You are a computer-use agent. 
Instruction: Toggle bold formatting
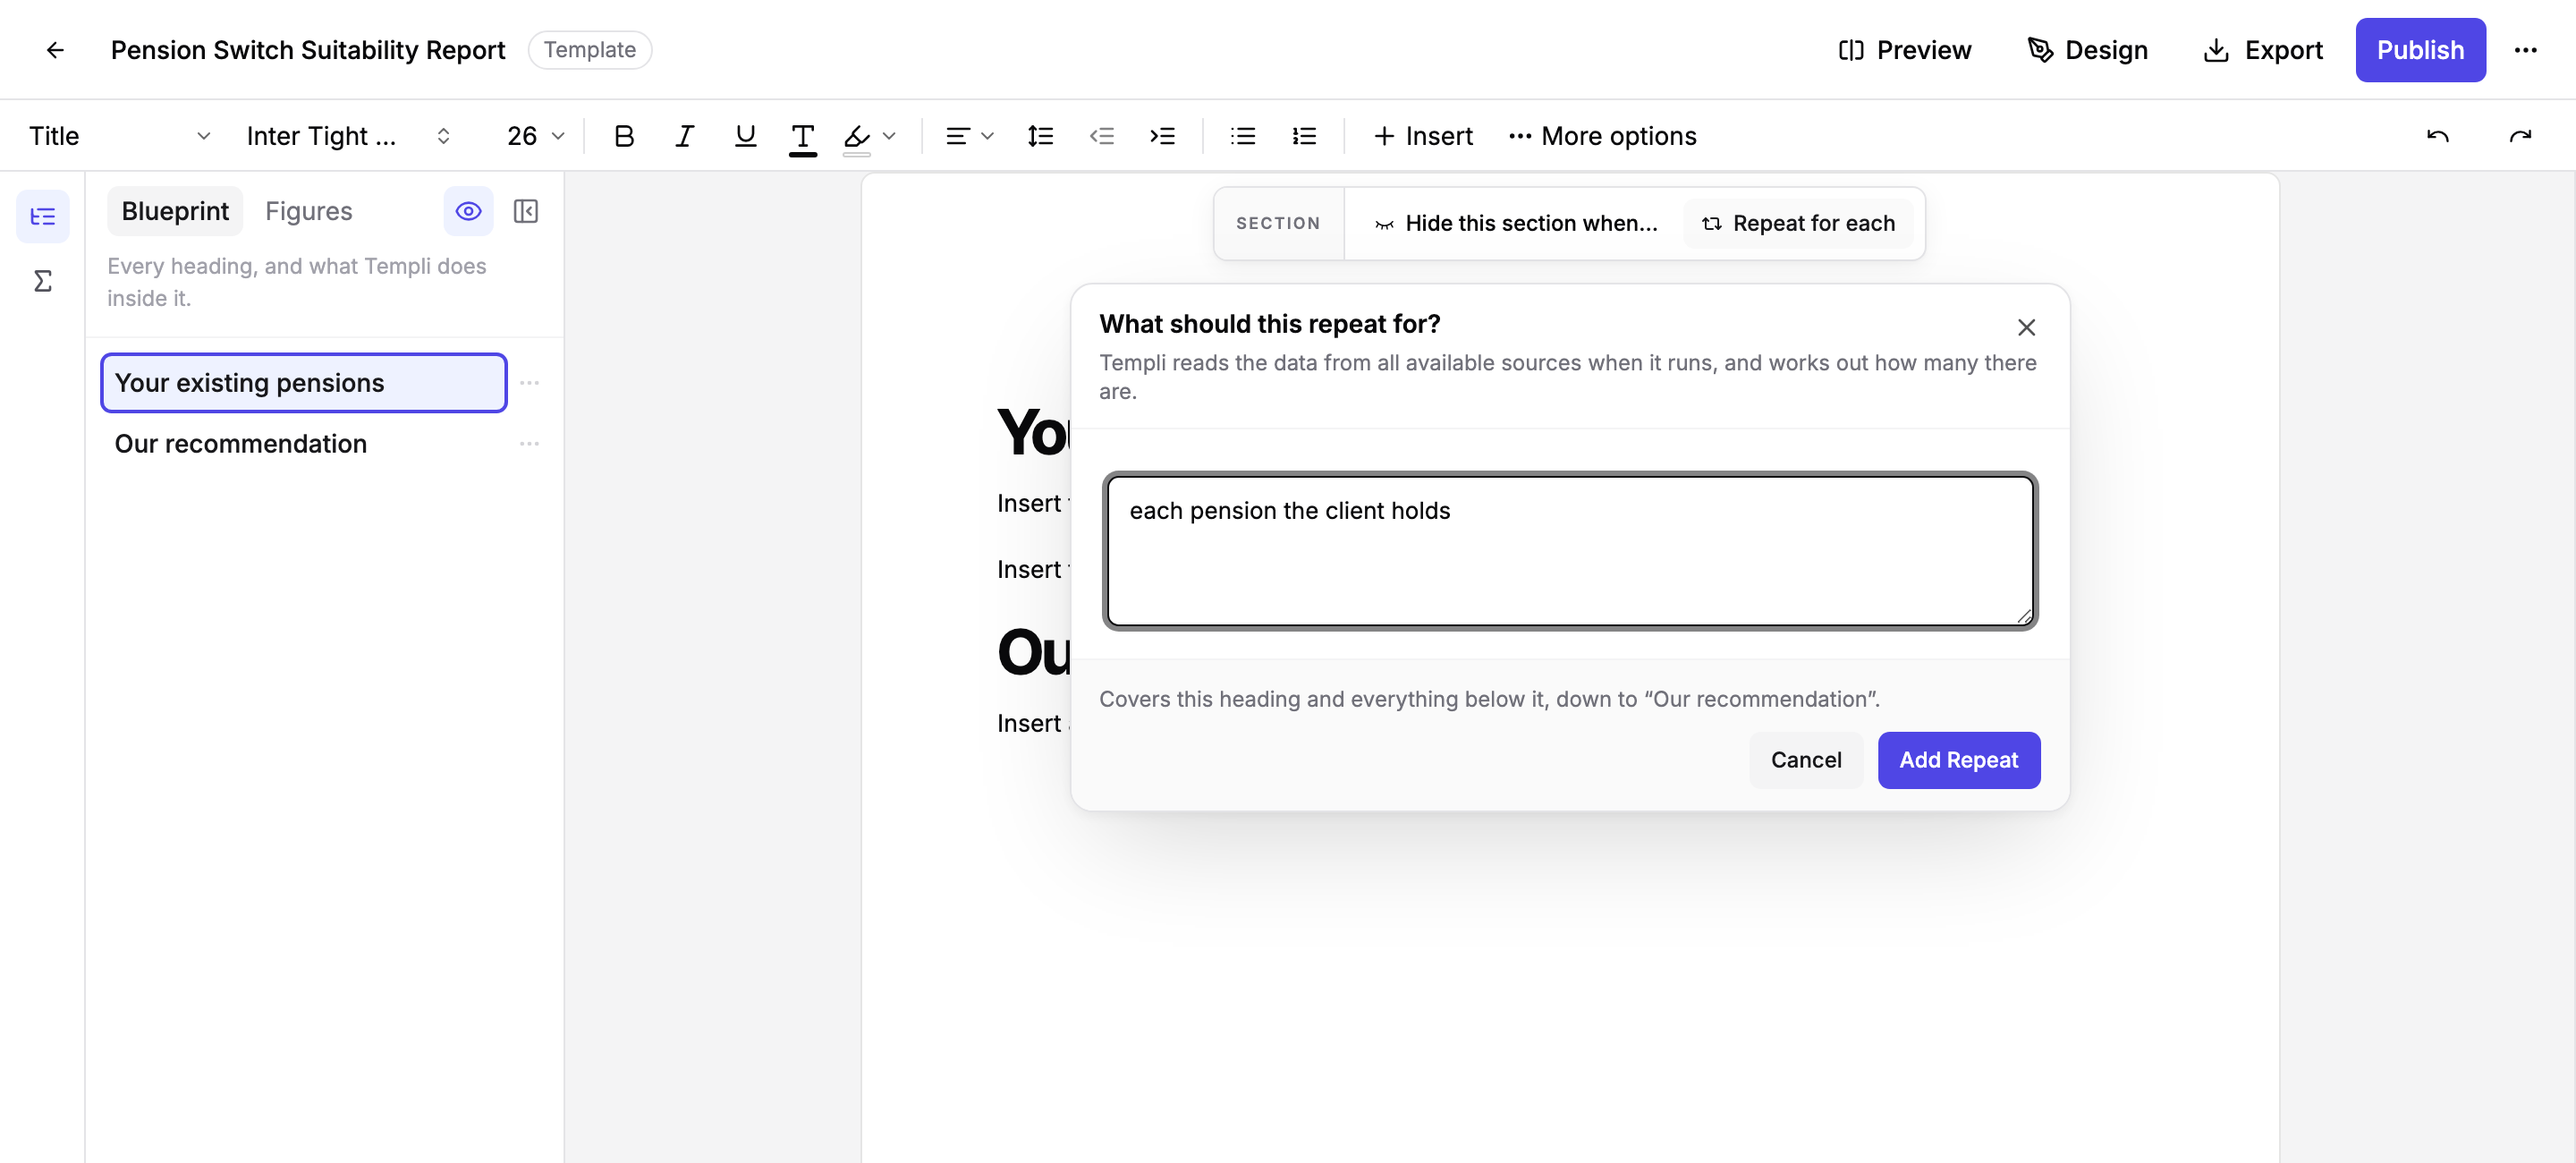coord(624,136)
